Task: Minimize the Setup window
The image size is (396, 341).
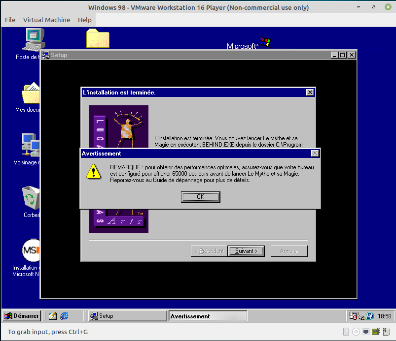Action: tap(334, 55)
